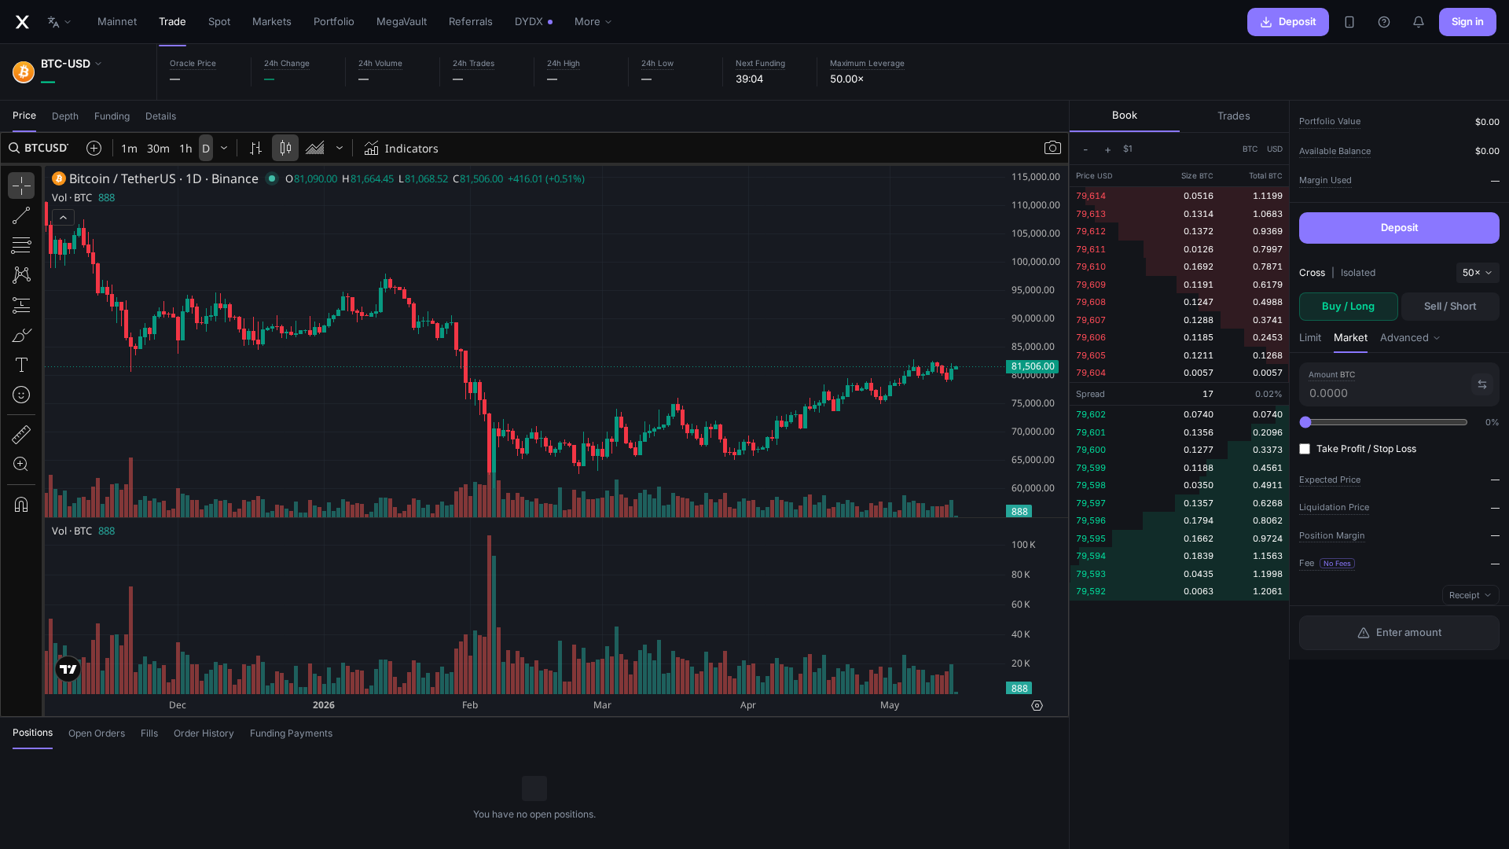Click the Enter amount button

click(1399, 633)
